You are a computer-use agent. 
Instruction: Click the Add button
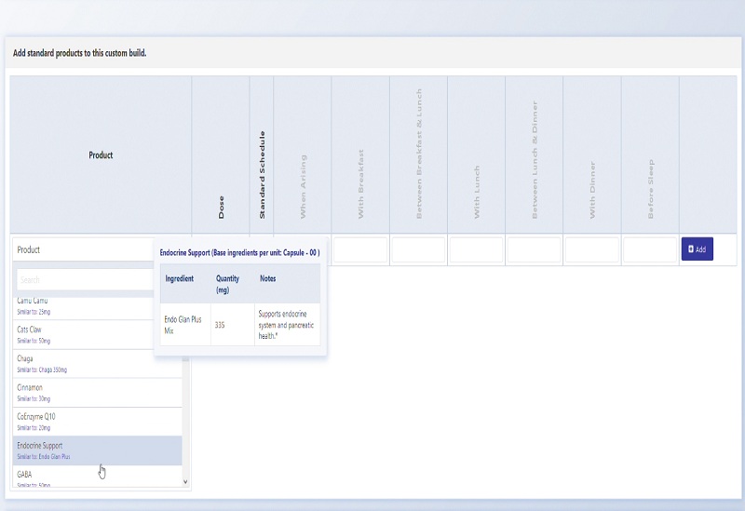tap(697, 249)
